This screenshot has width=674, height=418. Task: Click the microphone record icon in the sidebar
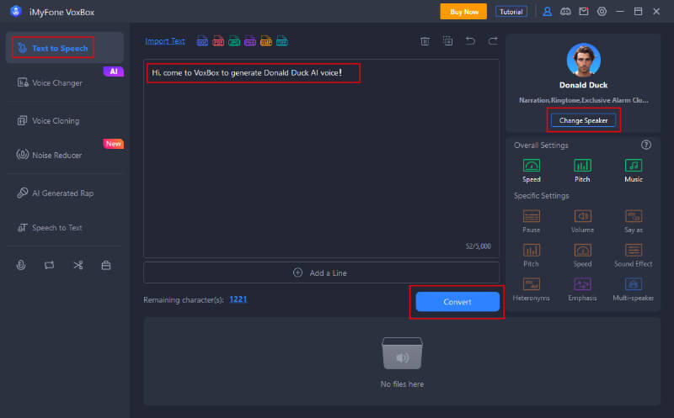(21, 265)
